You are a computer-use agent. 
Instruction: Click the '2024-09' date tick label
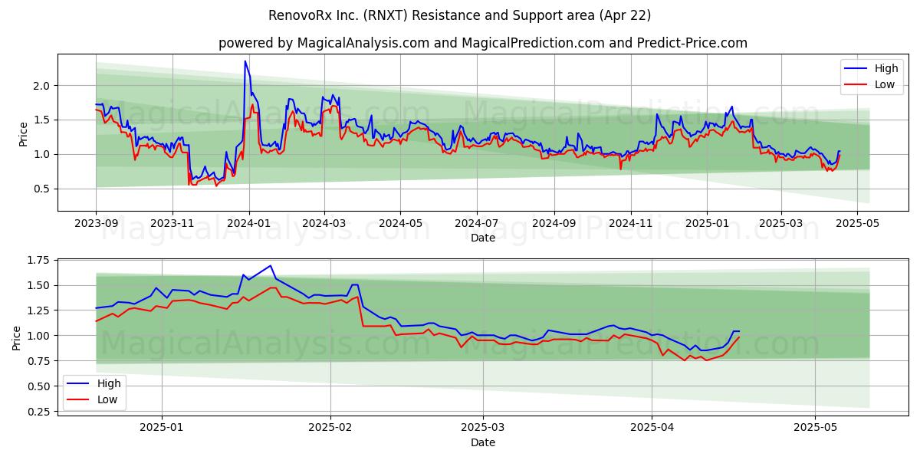pyautogui.click(x=554, y=223)
